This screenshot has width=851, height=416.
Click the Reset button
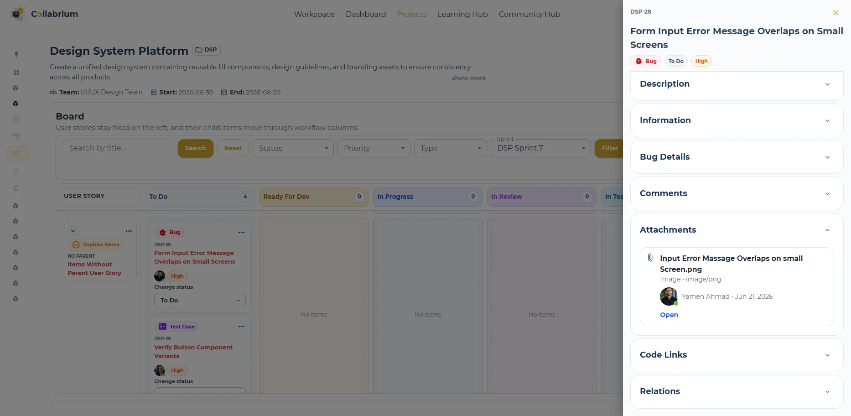coord(233,148)
